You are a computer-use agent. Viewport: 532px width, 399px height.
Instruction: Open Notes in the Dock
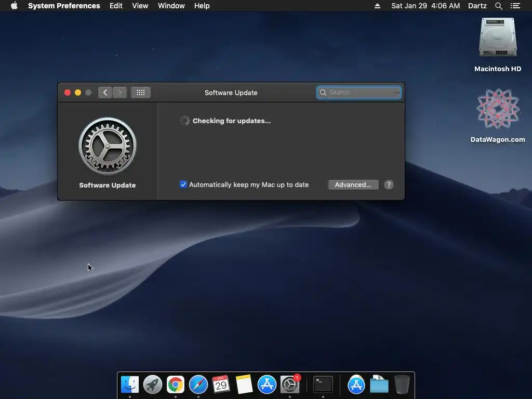click(x=244, y=385)
